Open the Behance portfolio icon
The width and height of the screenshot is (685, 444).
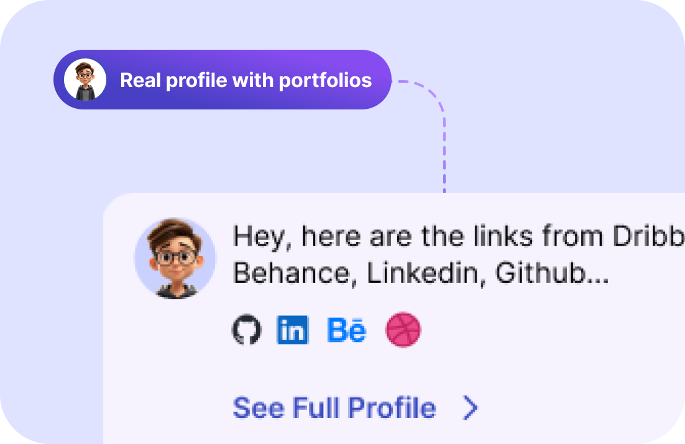tap(346, 330)
